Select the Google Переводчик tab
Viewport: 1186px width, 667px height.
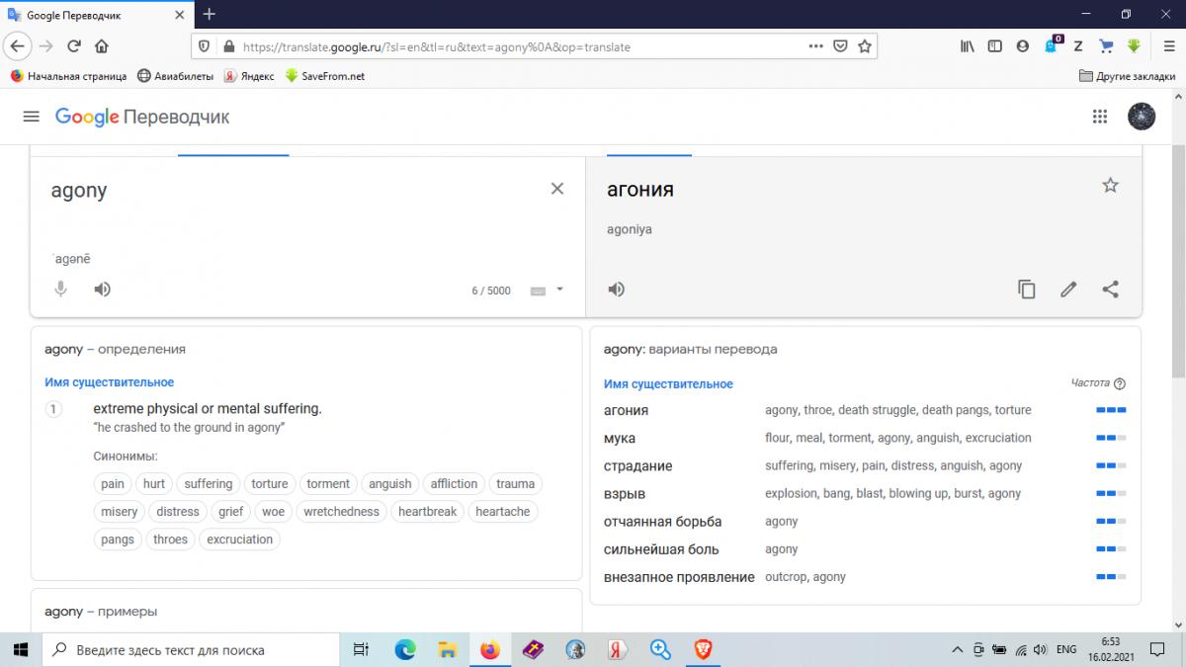[99, 15]
